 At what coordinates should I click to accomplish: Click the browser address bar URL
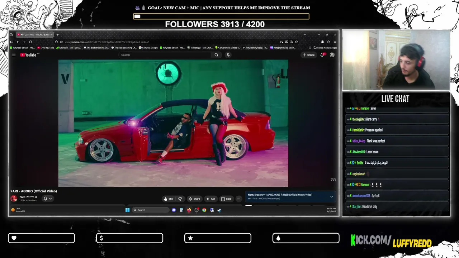coord(107,42)
